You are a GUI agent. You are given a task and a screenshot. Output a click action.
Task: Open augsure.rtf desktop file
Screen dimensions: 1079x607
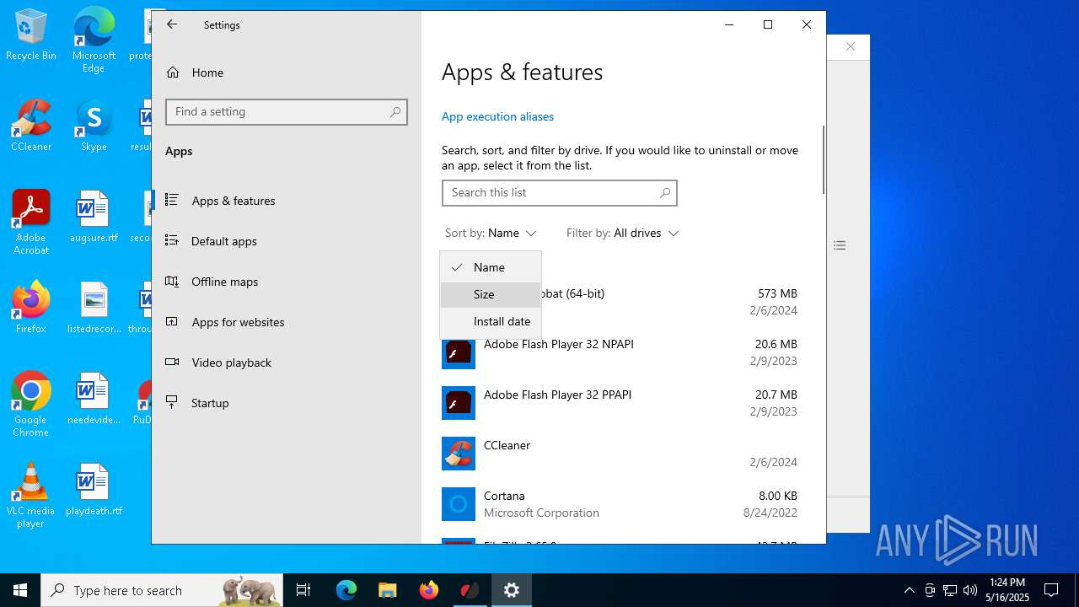coord(94,217)
